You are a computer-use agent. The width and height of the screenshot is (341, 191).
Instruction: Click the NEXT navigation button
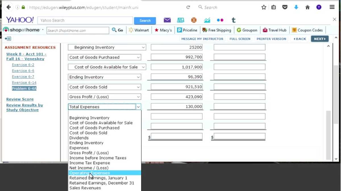click(x=320, y=39)
